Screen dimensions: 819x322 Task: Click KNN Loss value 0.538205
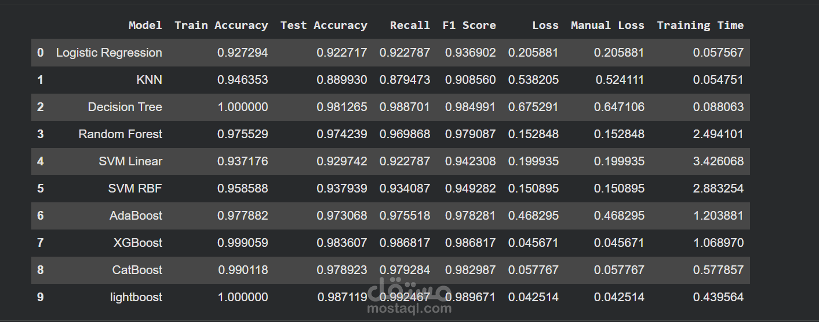534,80
